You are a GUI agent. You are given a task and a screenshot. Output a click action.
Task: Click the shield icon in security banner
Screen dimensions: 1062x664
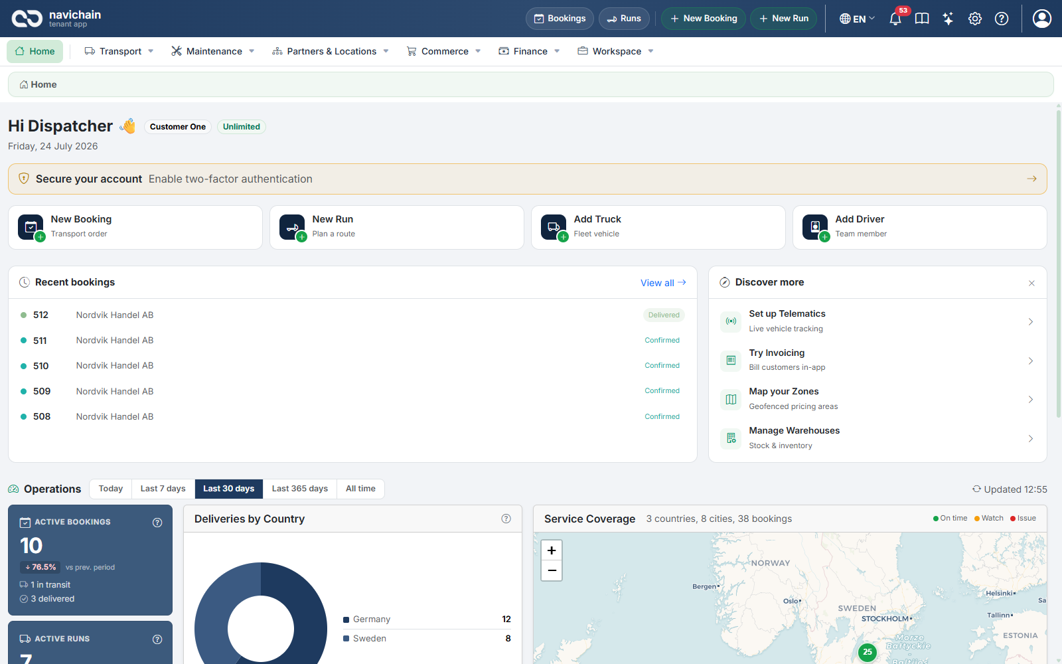(x=24, y=179)
